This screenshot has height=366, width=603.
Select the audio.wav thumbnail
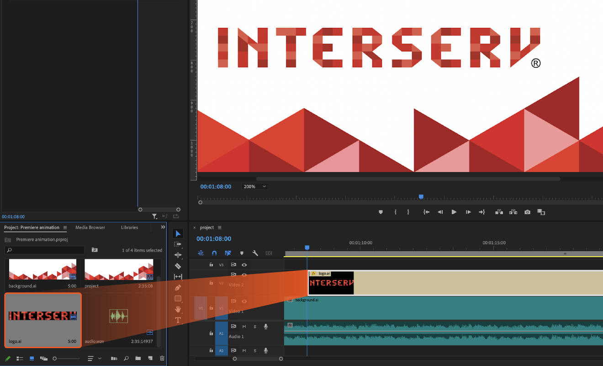pyautogui.click(x=119, y=316)
